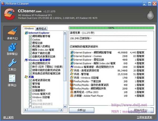158x121 pixels.
Task: Enable 開始功能表的捷徑 checkbox
Action: click(30, 104)
